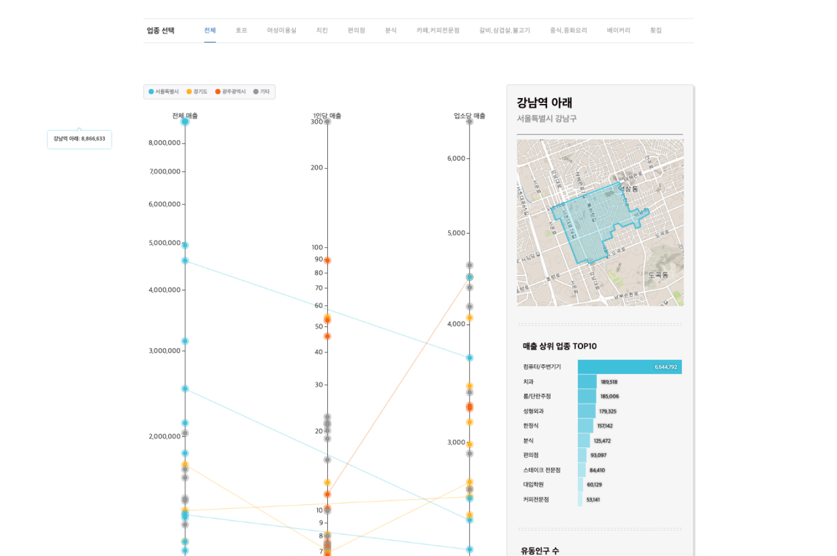This screenshot has width=837, height=556.
Task: Click the 치과 bar in TOP10 chart
Action: (x=587, y=382)
